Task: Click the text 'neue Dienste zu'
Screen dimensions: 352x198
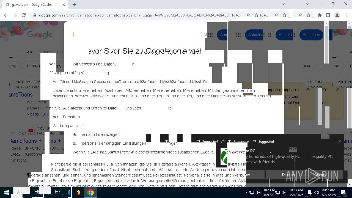Action: point(67,117)
